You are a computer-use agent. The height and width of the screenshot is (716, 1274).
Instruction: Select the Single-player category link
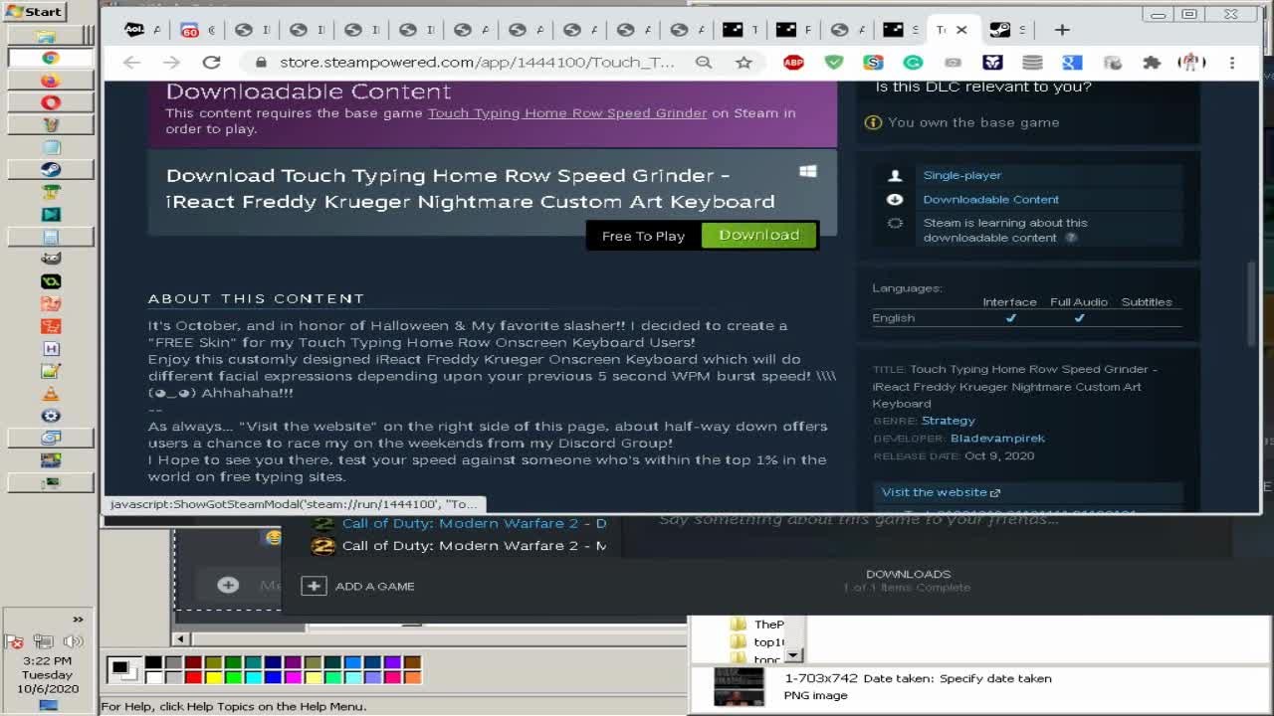pos(961,175)
